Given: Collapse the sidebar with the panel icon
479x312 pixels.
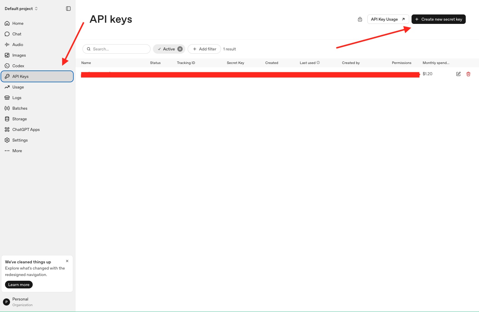Looking at the screenshot, I should 68,9.
